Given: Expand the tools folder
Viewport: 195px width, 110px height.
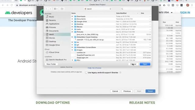Looking at the screenshot, I should tap(72, 29).
